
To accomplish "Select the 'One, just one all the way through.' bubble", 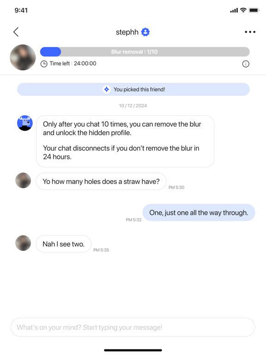I will (x=199, y=213).
